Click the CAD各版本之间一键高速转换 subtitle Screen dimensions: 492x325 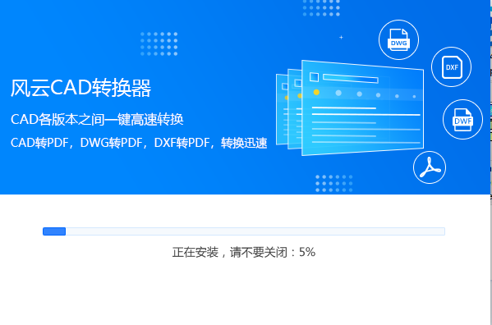[x=97, y=119]
